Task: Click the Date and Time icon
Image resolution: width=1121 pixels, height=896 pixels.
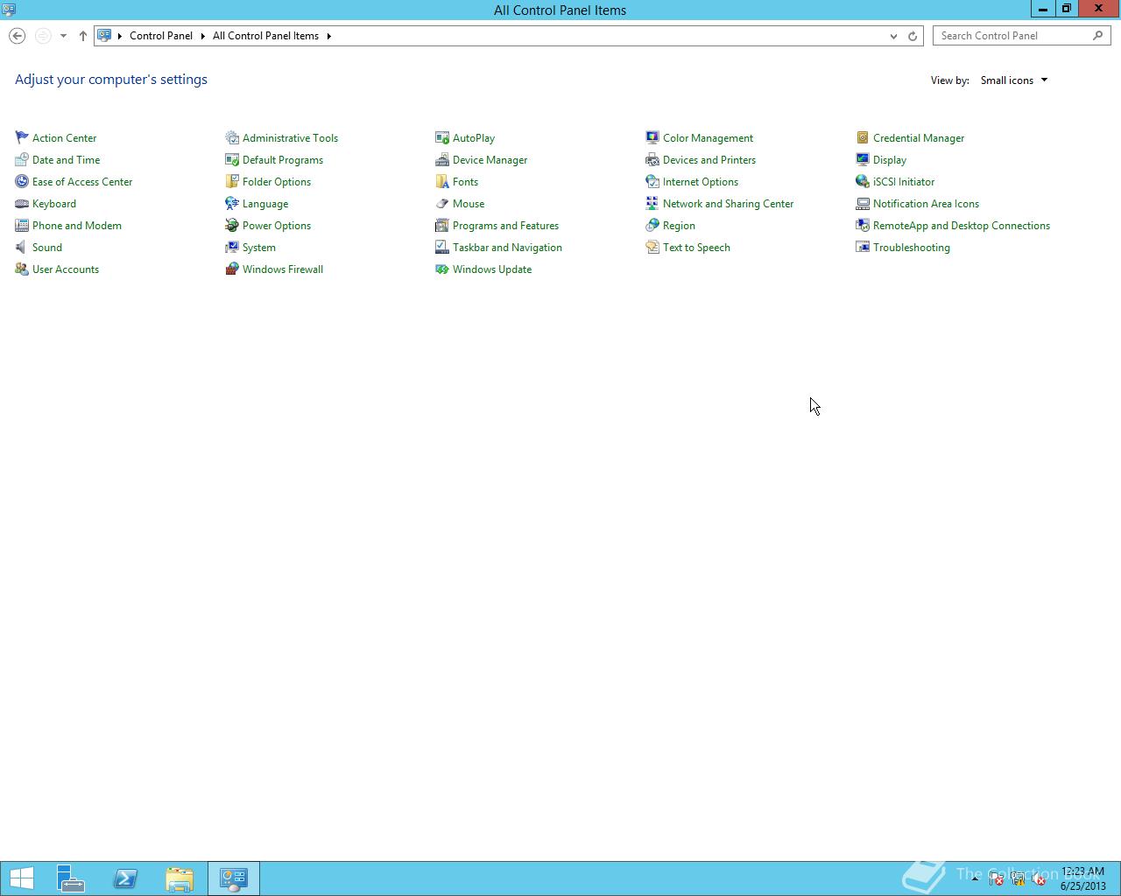Action: (22, 159)
